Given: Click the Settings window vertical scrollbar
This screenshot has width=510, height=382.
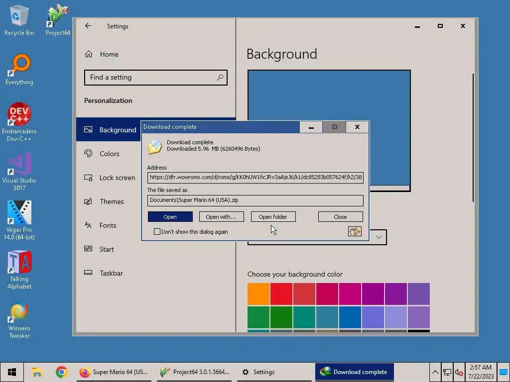Looking at the screenshot, I should coord(473,138).
